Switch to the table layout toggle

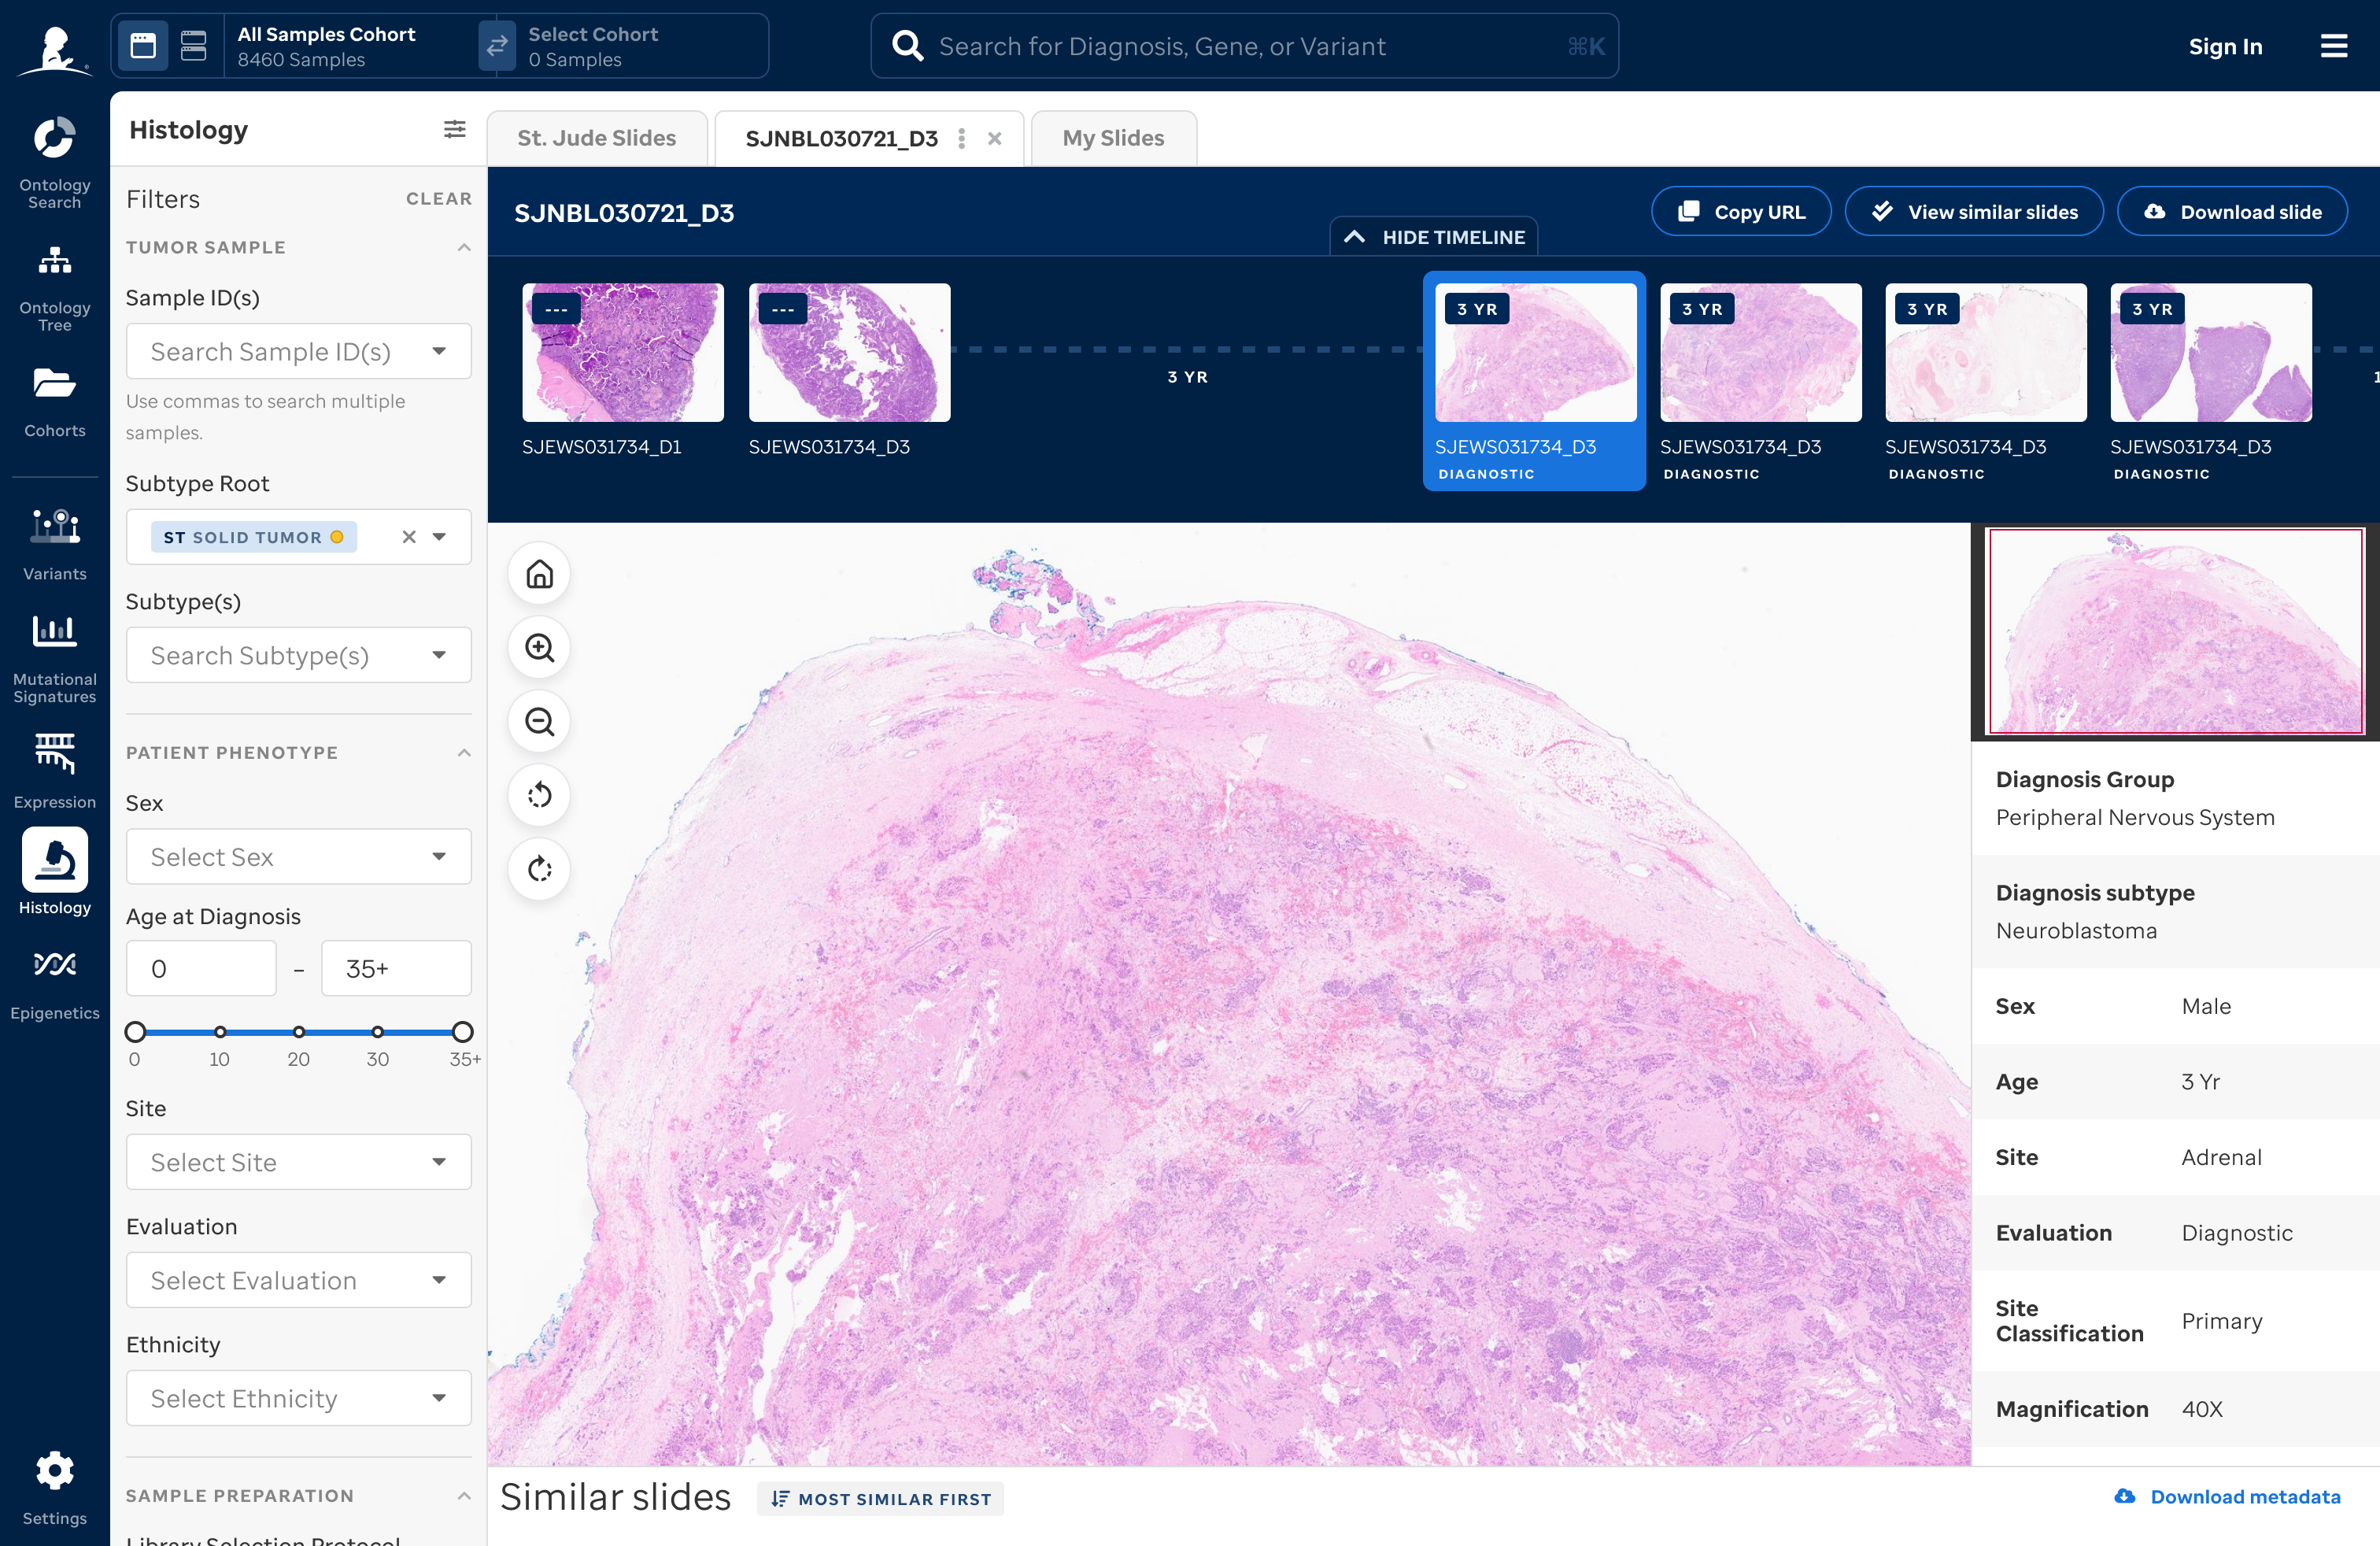click(x=193, y=46)
